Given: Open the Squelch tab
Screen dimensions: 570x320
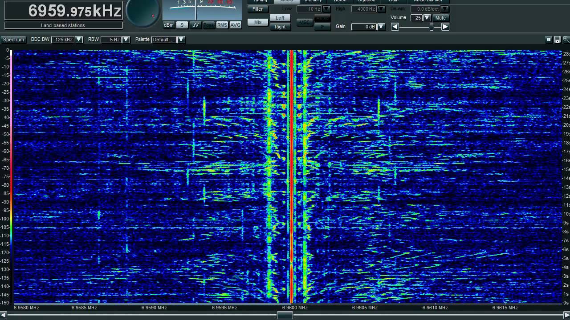Looking at the screenshot, I should (x=366, y=1).
